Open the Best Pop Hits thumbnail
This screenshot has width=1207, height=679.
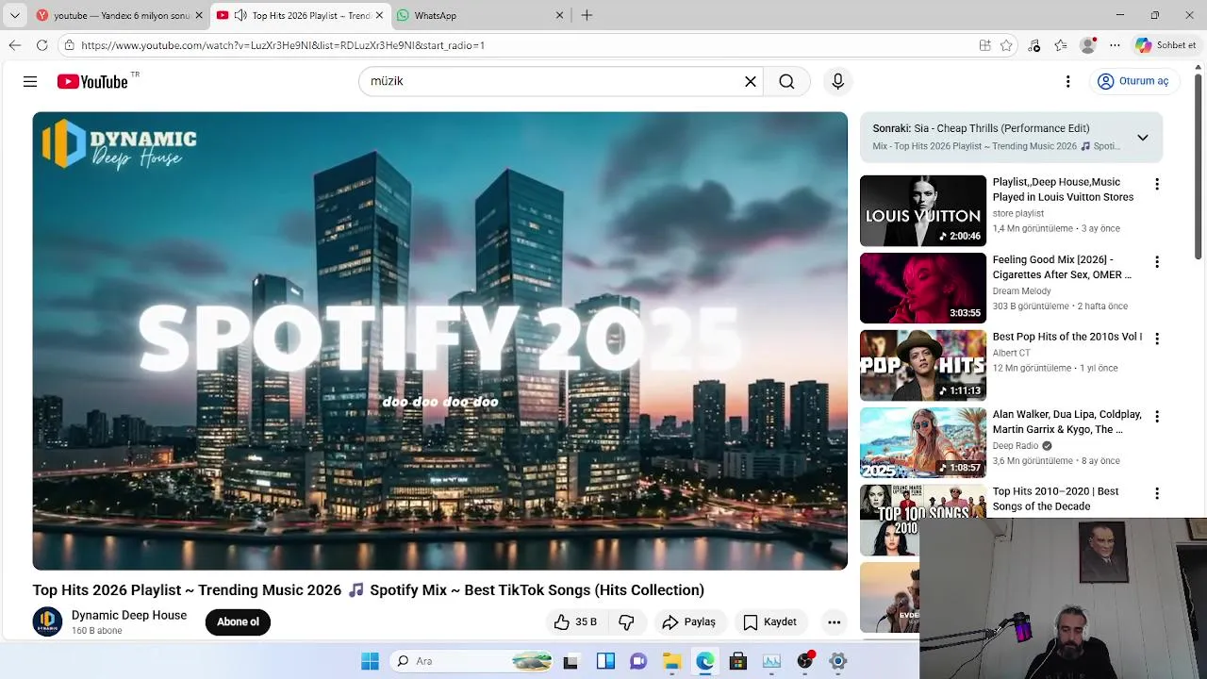[x=922, y=365]
